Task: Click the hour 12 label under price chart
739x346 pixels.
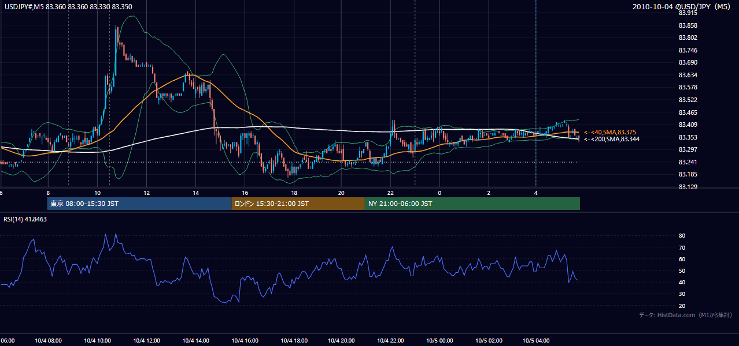Action: coord(146,193)
